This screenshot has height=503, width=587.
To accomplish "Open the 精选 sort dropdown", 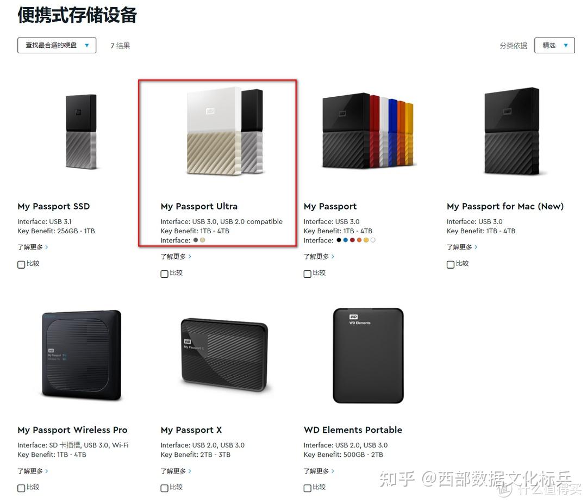I will pos(554,45).
